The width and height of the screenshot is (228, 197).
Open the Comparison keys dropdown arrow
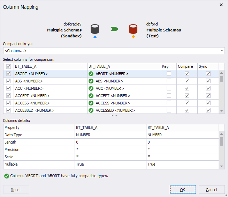pyautogui.click(x=222, y=51)
